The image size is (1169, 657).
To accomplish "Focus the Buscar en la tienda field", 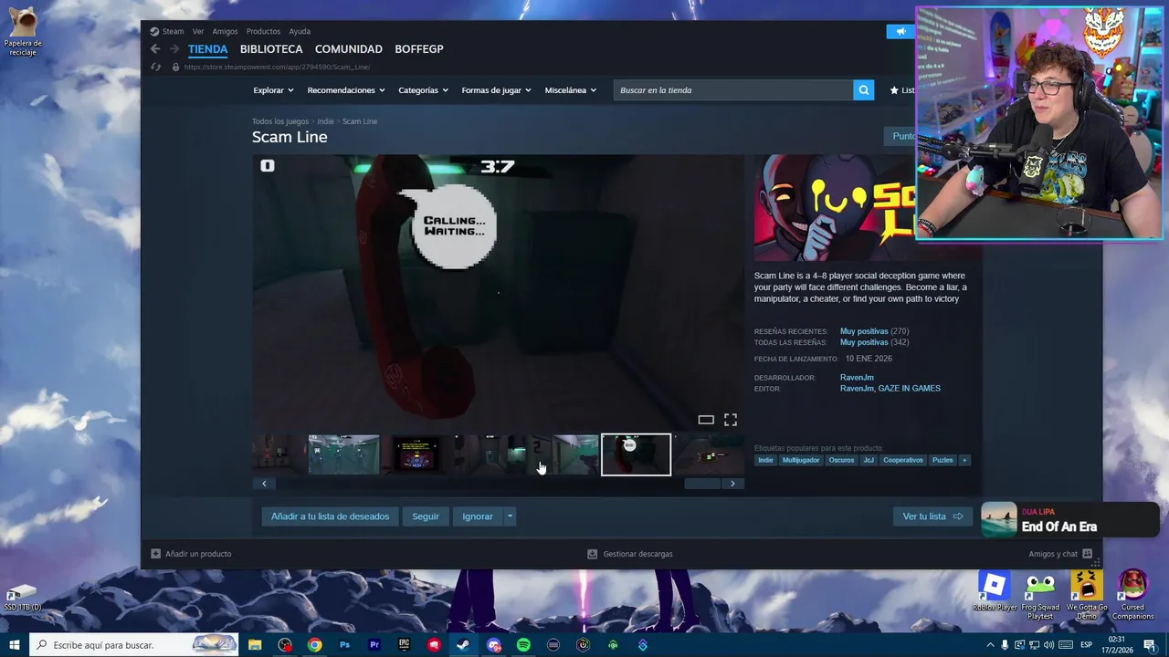I will point(733,90).
